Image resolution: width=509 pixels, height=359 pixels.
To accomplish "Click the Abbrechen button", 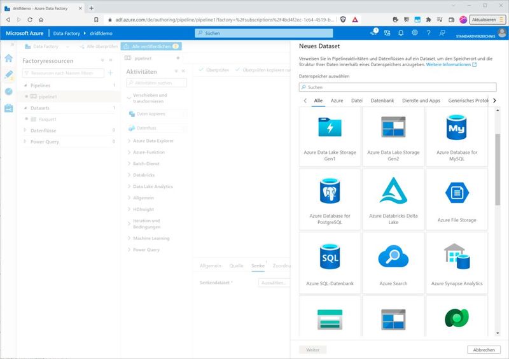I will (484, 350).
